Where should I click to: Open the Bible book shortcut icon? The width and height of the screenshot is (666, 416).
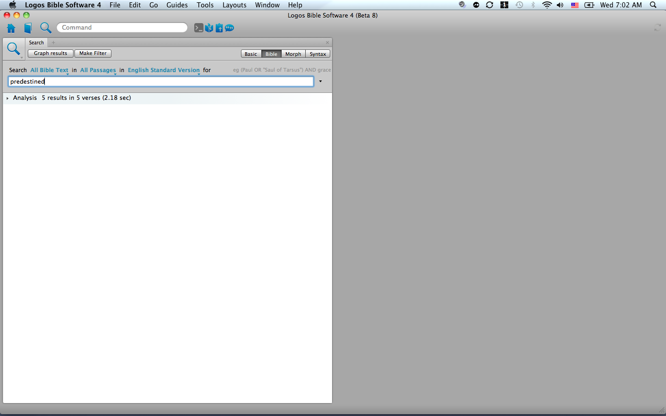[x=209, y=28]
